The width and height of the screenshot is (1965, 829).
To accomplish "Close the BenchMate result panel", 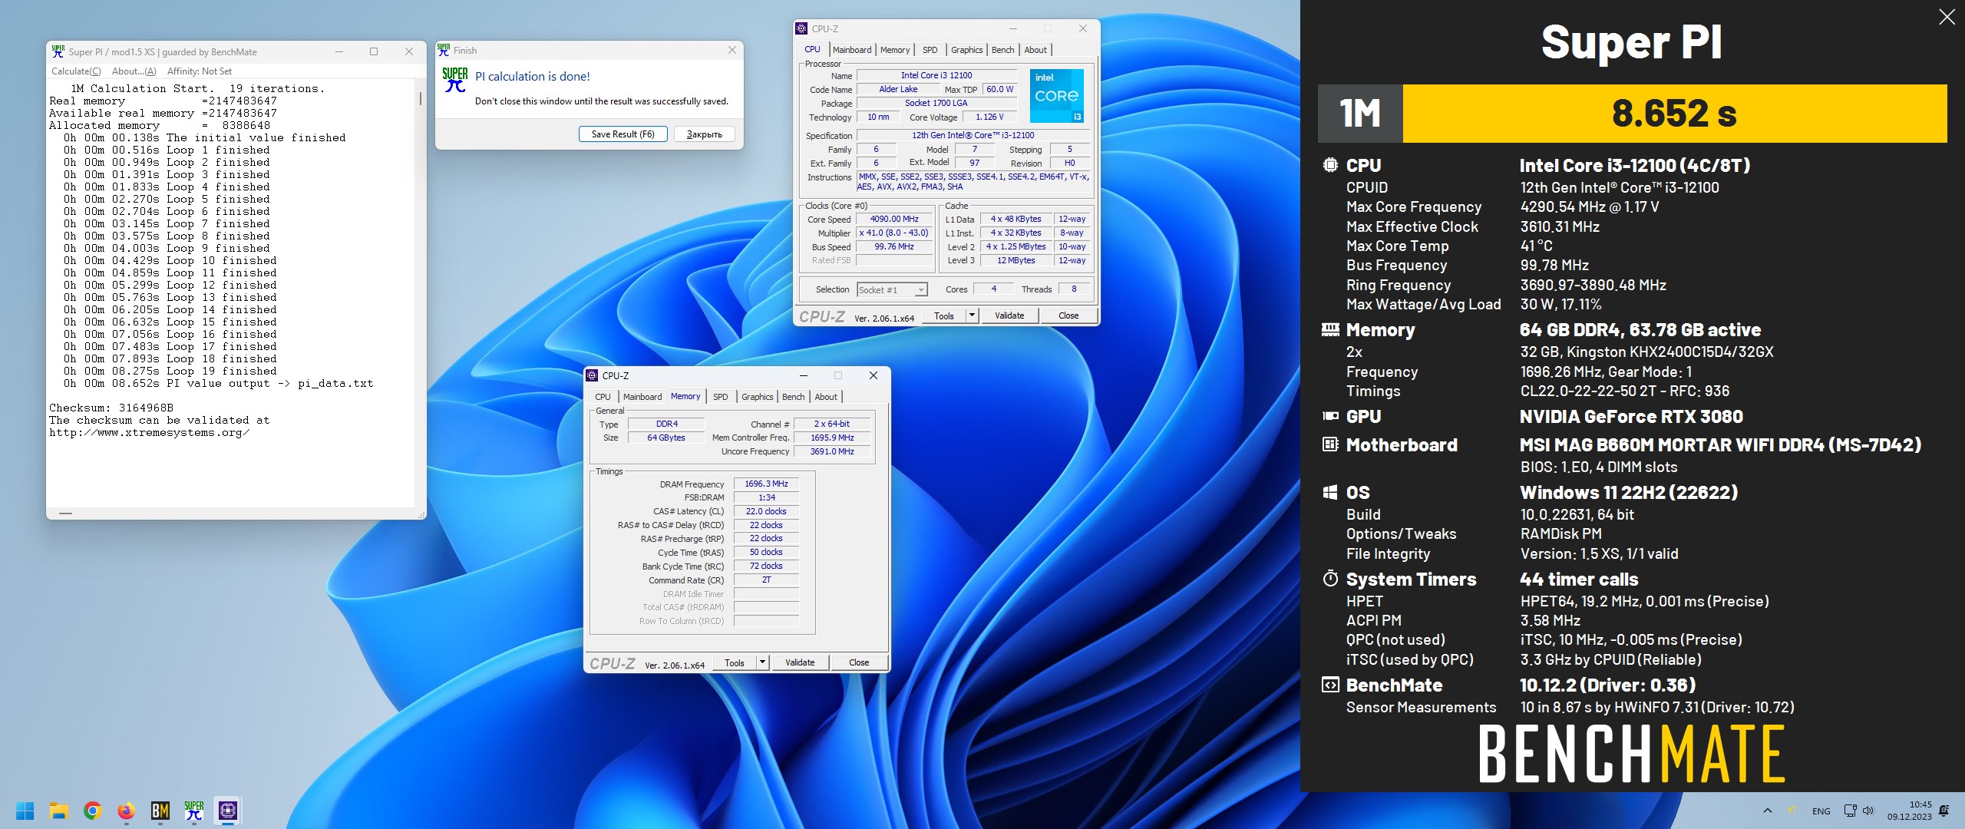I will [1947, 17].
